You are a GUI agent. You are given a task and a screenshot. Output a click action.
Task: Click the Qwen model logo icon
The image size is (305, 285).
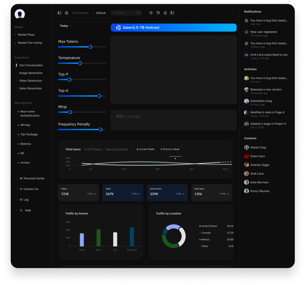pyautogui.click(x=118, y=28)
